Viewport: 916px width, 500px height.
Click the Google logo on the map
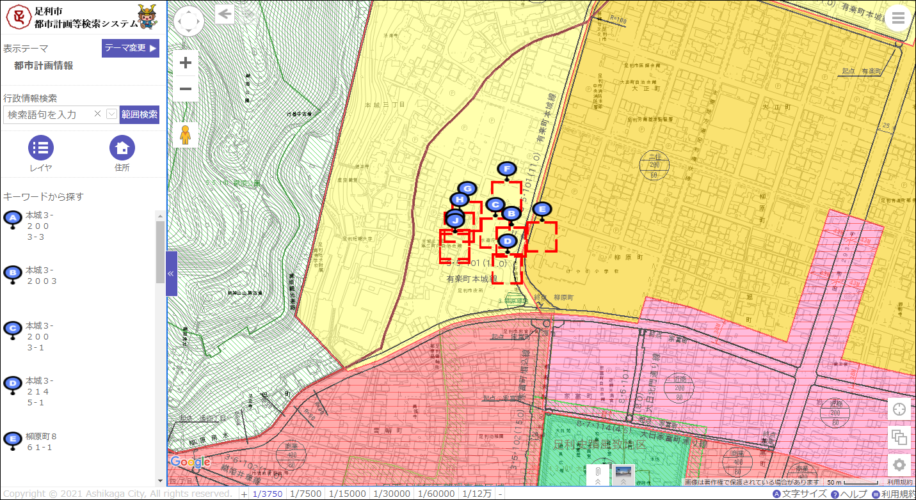pyautogui.click(x=190, y=462)
